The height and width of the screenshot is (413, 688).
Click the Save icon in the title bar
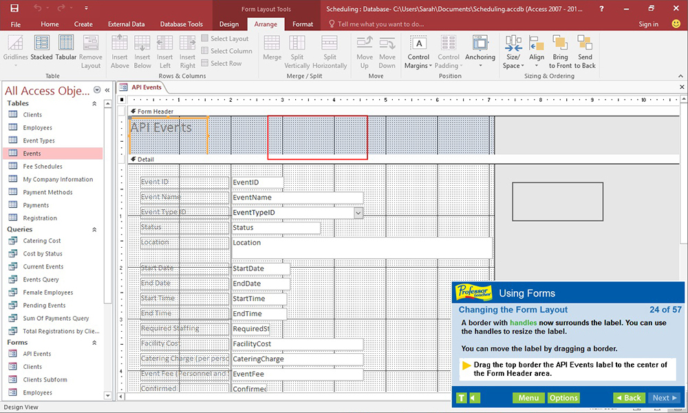14,8
